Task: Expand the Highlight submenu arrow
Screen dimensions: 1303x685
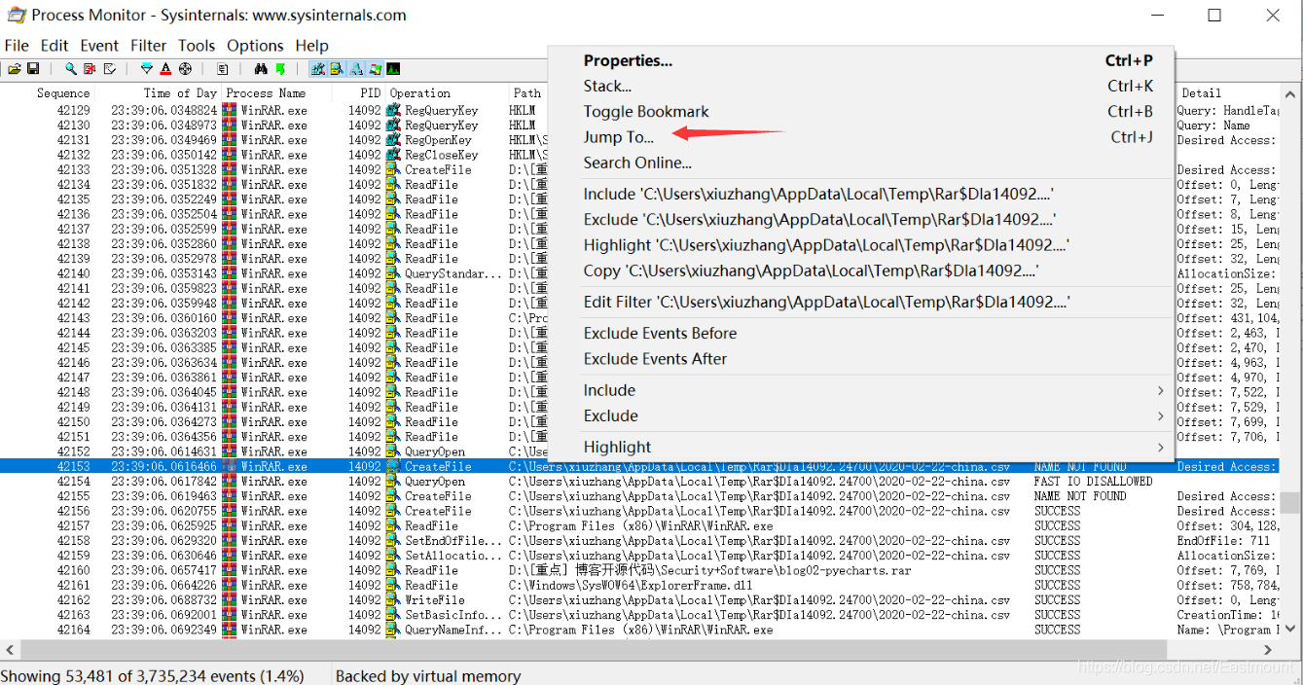Action: [x=1160, y=447]
